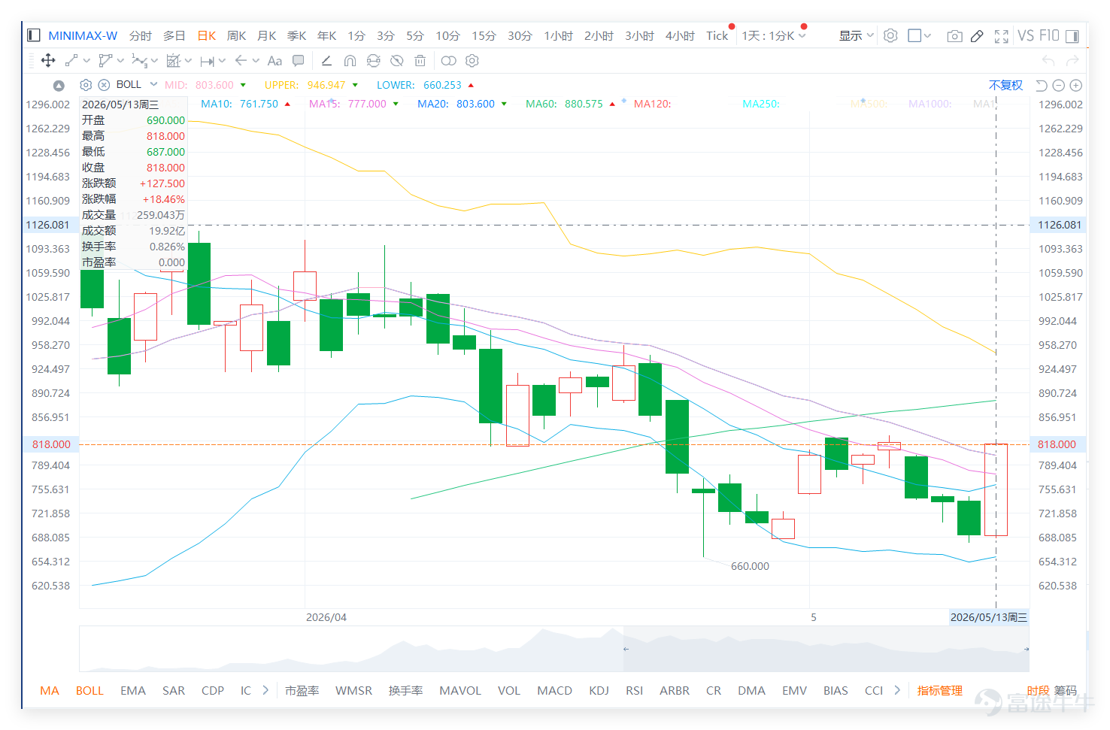Select the line segment drawing tool
The image size is (1110, 730).
pos(71,61)
